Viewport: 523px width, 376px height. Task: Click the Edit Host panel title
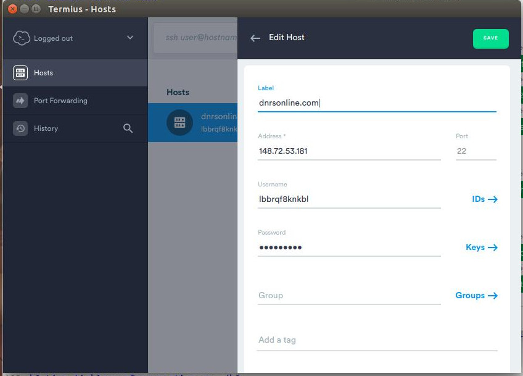(x=287, y=38)
